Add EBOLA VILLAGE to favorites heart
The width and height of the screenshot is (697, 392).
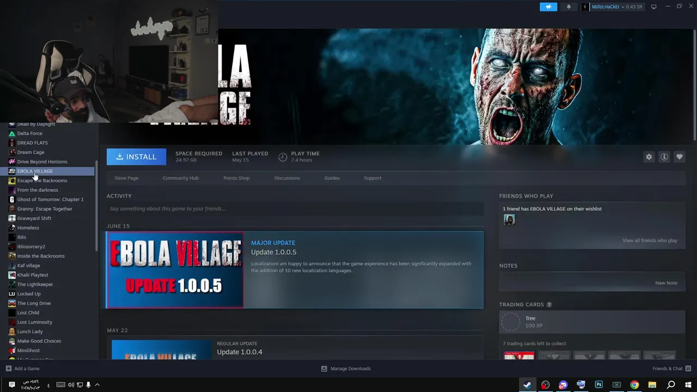[679, 157]
